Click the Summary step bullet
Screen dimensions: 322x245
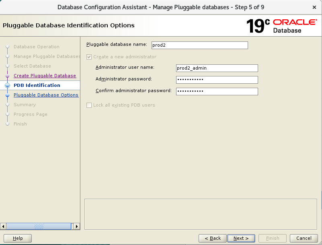click(x=7, y=105)
